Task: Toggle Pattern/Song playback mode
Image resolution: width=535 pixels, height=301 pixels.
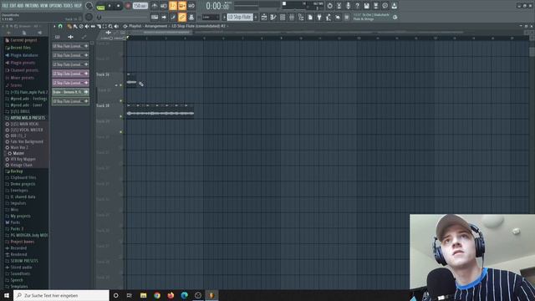Action: pos(100,6)
